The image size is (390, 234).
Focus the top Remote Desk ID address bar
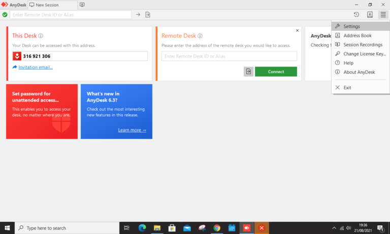click(71, 15)
